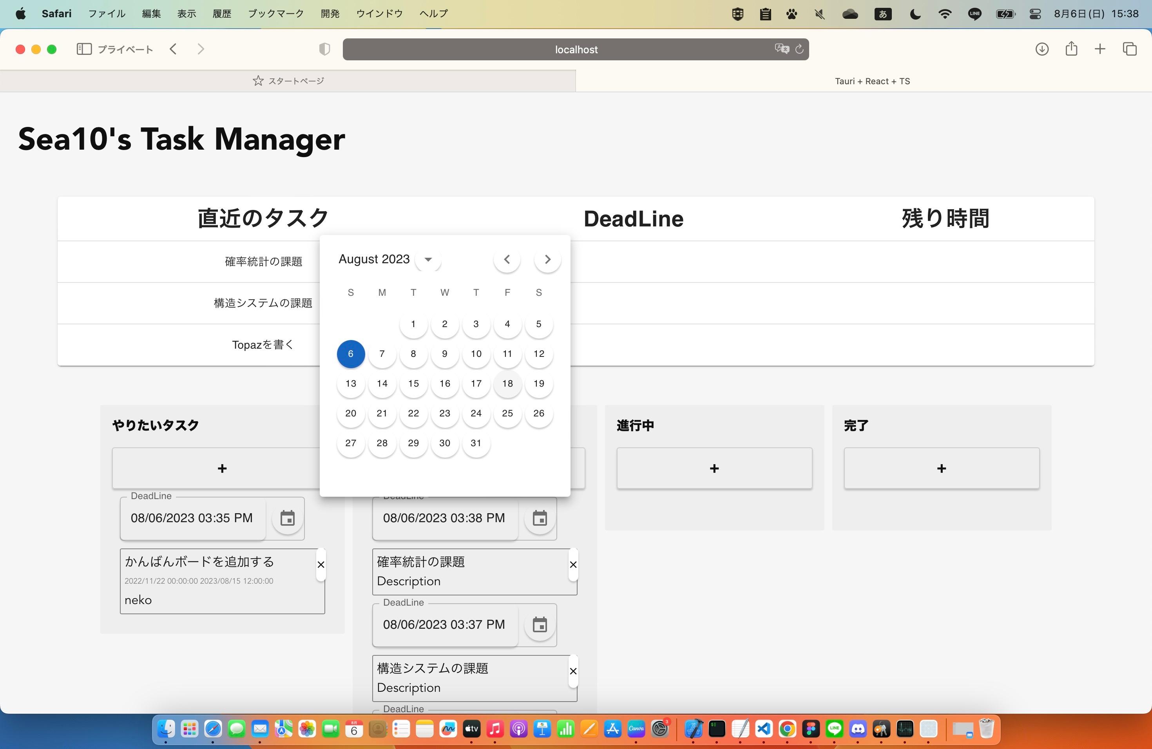Add a task in 進行中 column
1152x749 pixels.
pos(714,469)
